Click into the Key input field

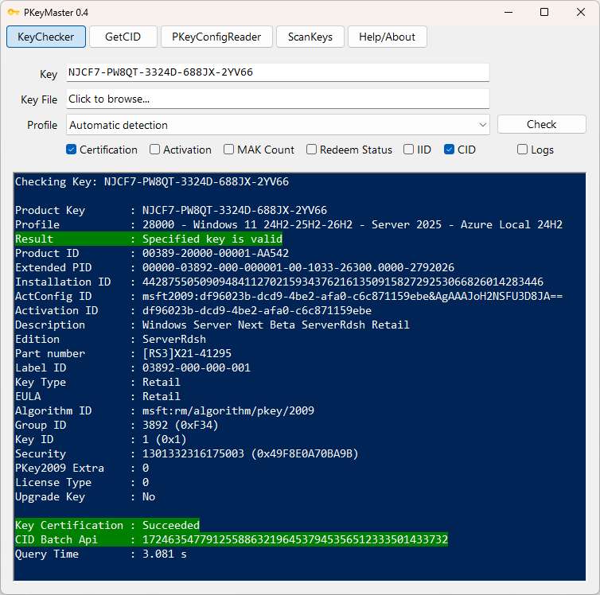(278, 72)
